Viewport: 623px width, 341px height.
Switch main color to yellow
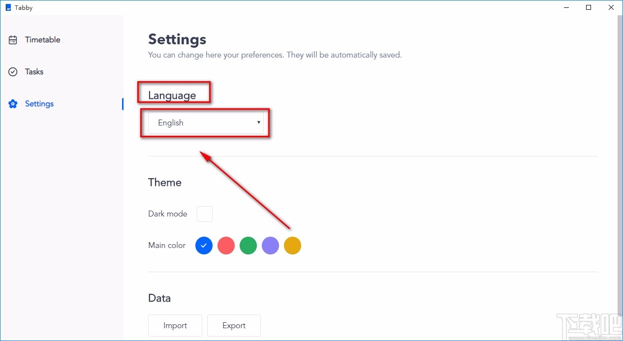click(292, 246)
